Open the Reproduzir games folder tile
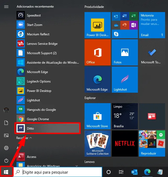168x177 pixels. (x=152, y=143)
